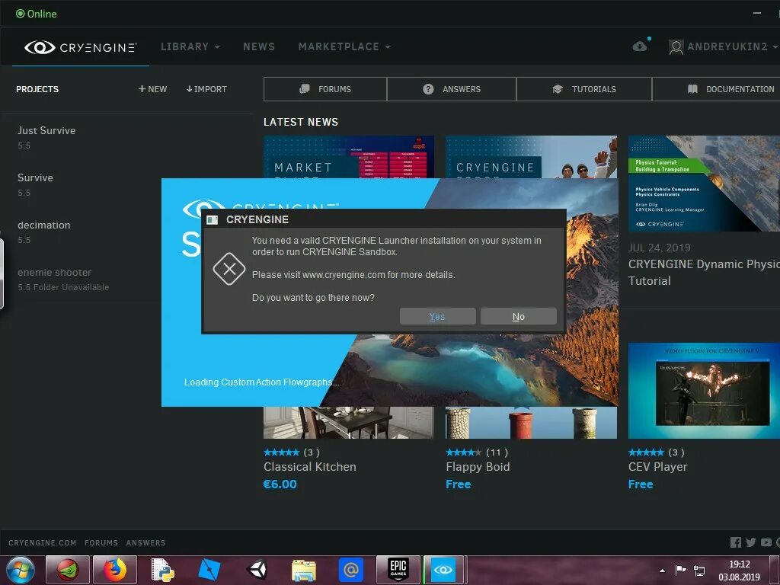Open the Classical Kitchen item title

(x=310, y=467)
